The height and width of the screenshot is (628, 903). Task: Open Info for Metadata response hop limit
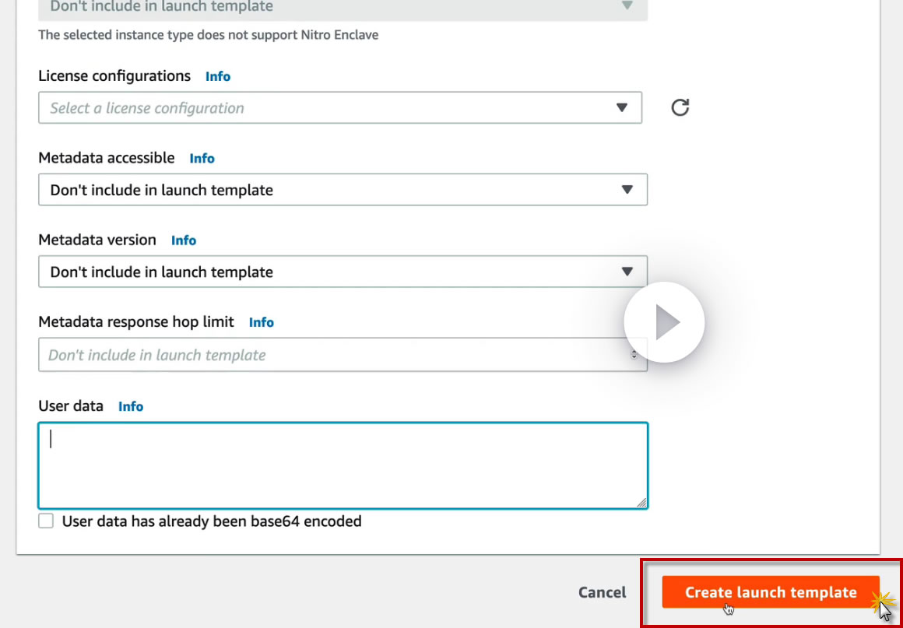coord(262,322)
